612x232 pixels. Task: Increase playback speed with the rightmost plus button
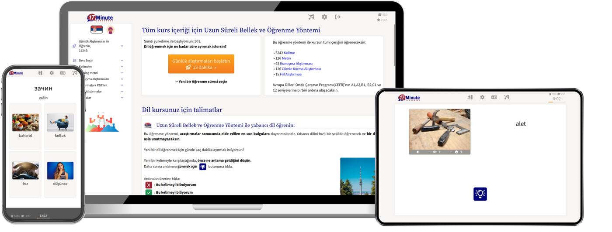click(462, 152)
